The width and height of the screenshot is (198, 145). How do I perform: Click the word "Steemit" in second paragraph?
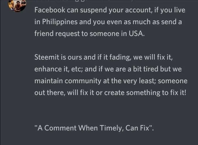click(47, 57)
